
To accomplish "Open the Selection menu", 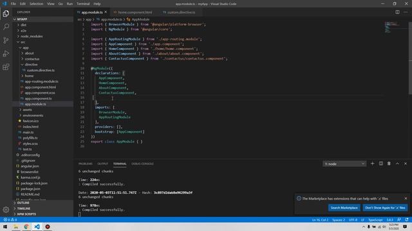I will pyautogui.click(x=36, y=4).
